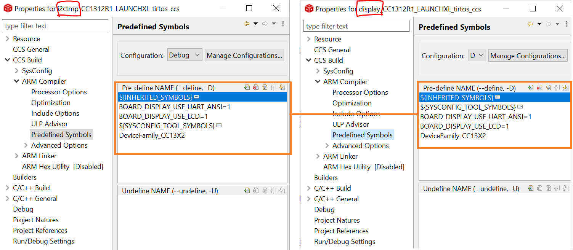Select Project References in display tree
This screenshot has height=250, width=573.
pyautogui.click(x=341, y=231)
